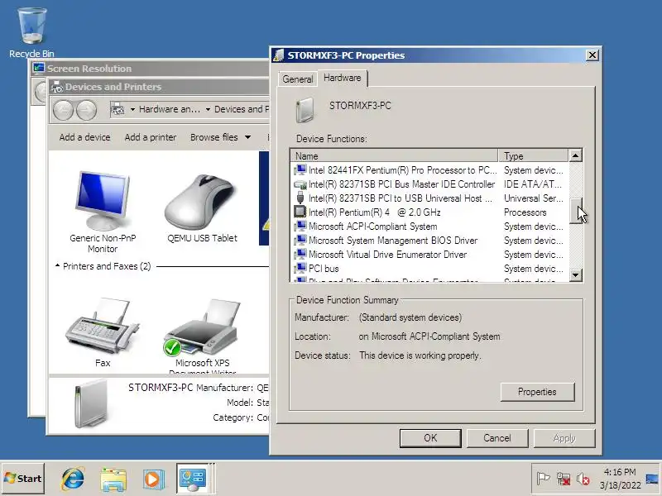Click the device list scrollbar thumb
Viewport: 662px width, 496px height.
click(x=575, y=211)
